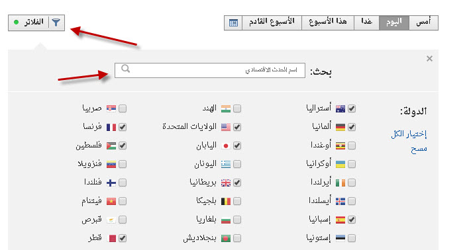Check the أوغندا checkbox
Viewport: 469px width, 250px height.
tap(352, 146)
